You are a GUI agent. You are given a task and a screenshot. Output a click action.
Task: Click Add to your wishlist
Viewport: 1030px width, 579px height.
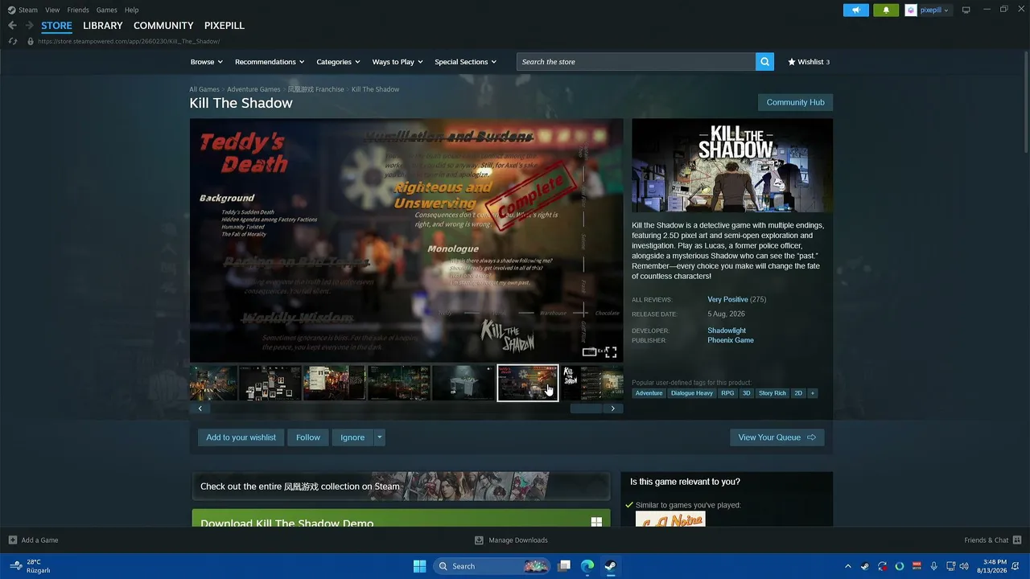(241, 437)
